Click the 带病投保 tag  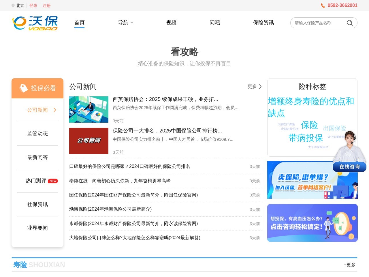(x=306, y=138)
